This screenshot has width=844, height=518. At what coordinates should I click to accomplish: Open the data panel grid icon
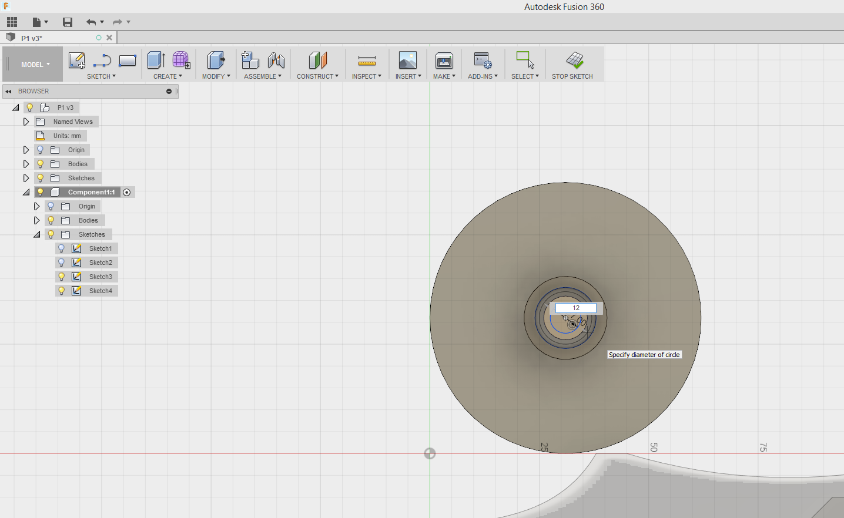point(12,22)
